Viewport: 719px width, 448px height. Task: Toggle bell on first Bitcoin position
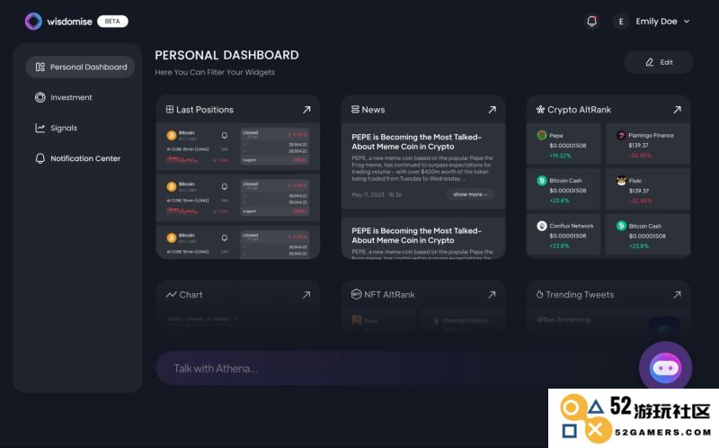pos(224,135)
